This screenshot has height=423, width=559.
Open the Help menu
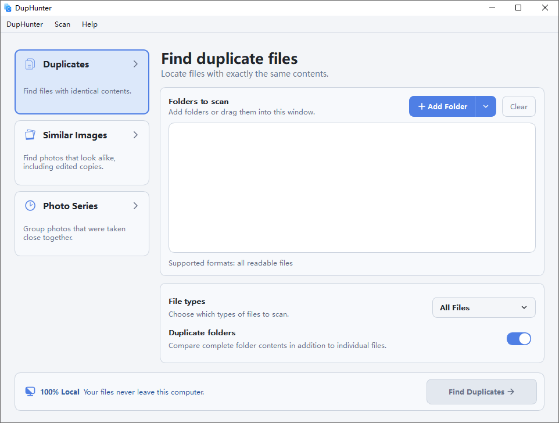click(89, 24)
